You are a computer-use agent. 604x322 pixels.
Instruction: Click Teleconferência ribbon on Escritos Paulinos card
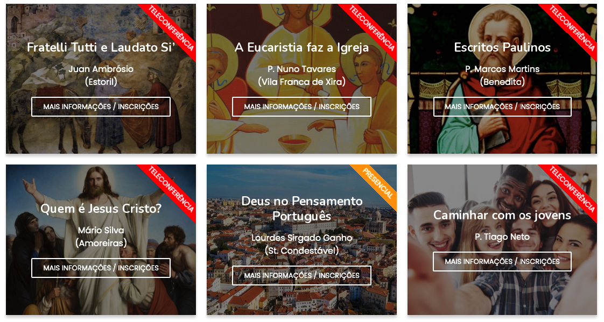click(x=572, y=28)
